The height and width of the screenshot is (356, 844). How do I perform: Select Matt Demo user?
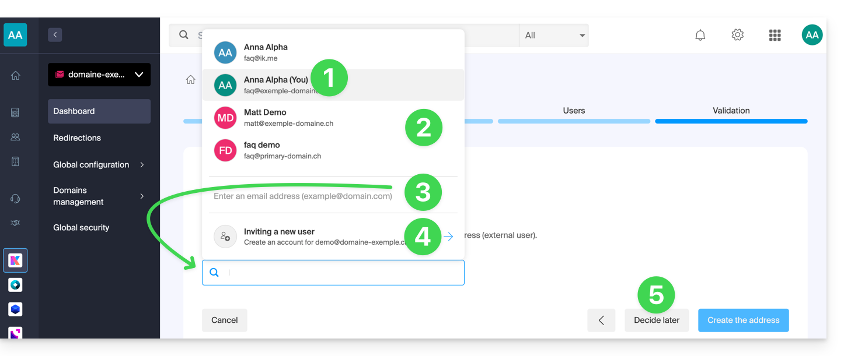333,118
